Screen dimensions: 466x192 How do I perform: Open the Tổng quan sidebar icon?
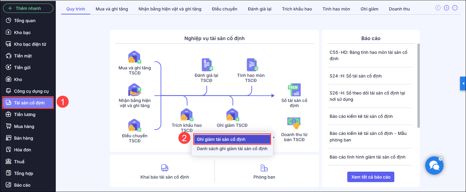(8, 21)
